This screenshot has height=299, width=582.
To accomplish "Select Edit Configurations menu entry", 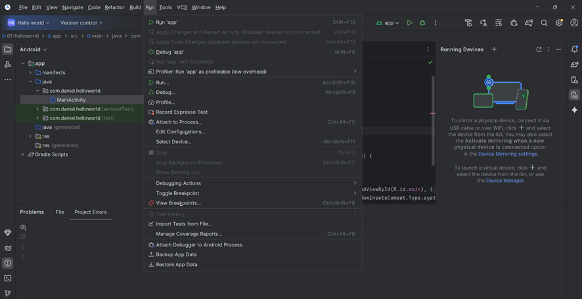I will coord(181,131).
